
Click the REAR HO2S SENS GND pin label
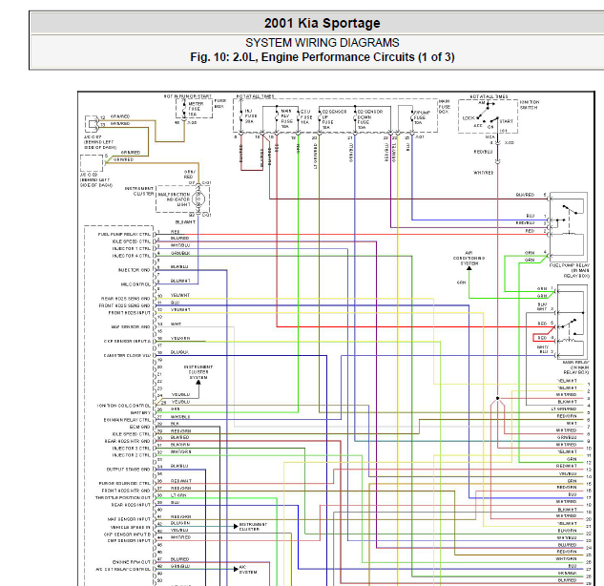(125, 299)
